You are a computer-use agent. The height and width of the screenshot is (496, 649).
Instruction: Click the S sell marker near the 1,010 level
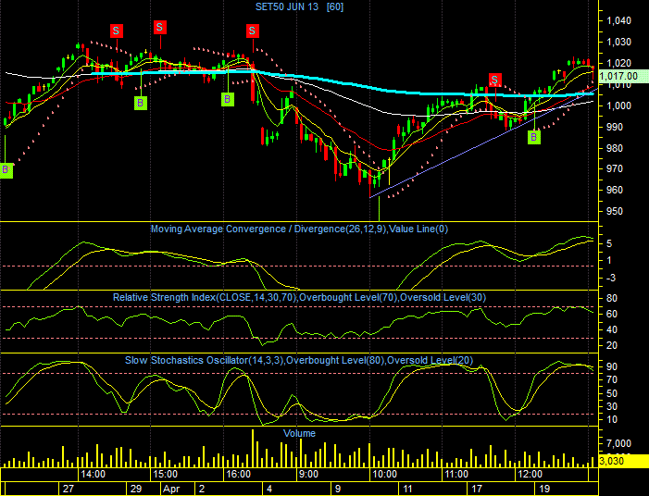point(494,80)
